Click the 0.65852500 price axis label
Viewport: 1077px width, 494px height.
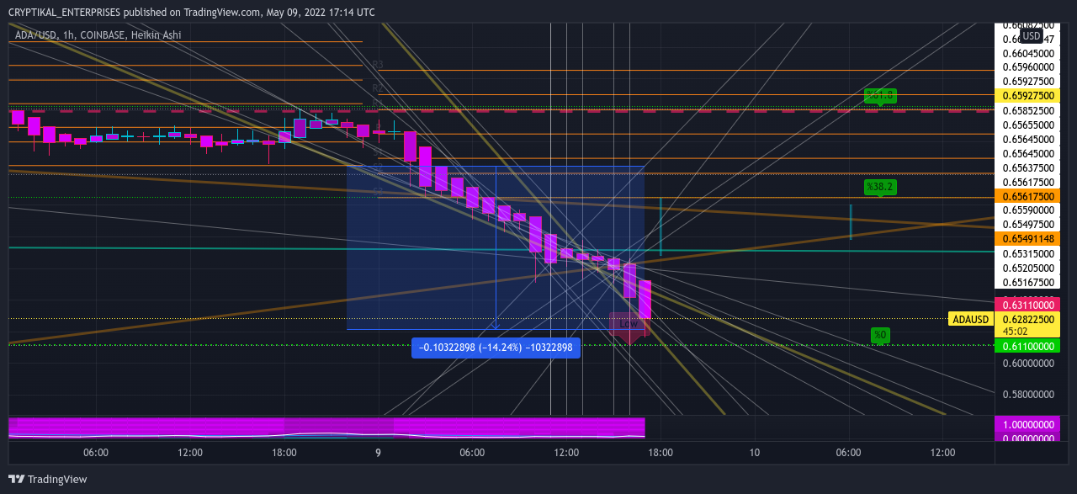[1028, 110]
